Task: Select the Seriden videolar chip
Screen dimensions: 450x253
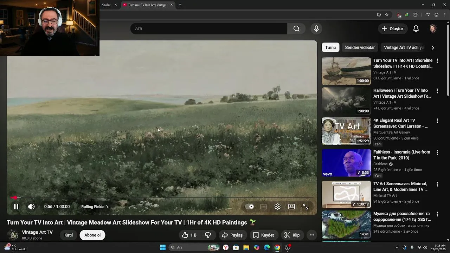Action: [360, 47]
